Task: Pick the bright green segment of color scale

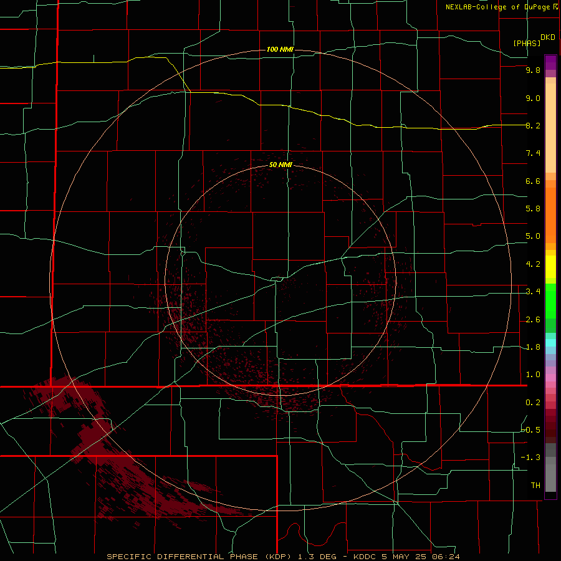Action: (550, 301)
